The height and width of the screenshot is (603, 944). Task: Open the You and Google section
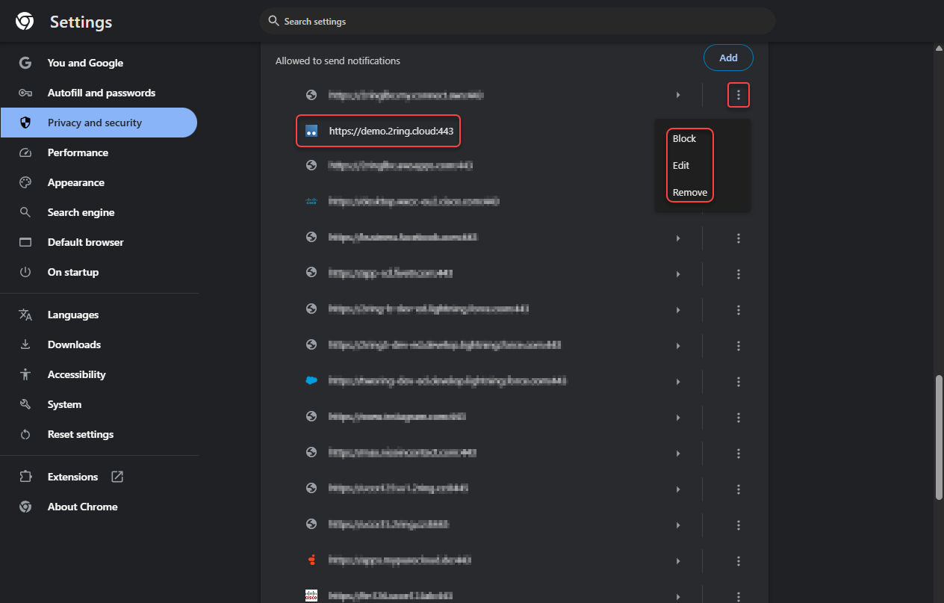[99, 63]
